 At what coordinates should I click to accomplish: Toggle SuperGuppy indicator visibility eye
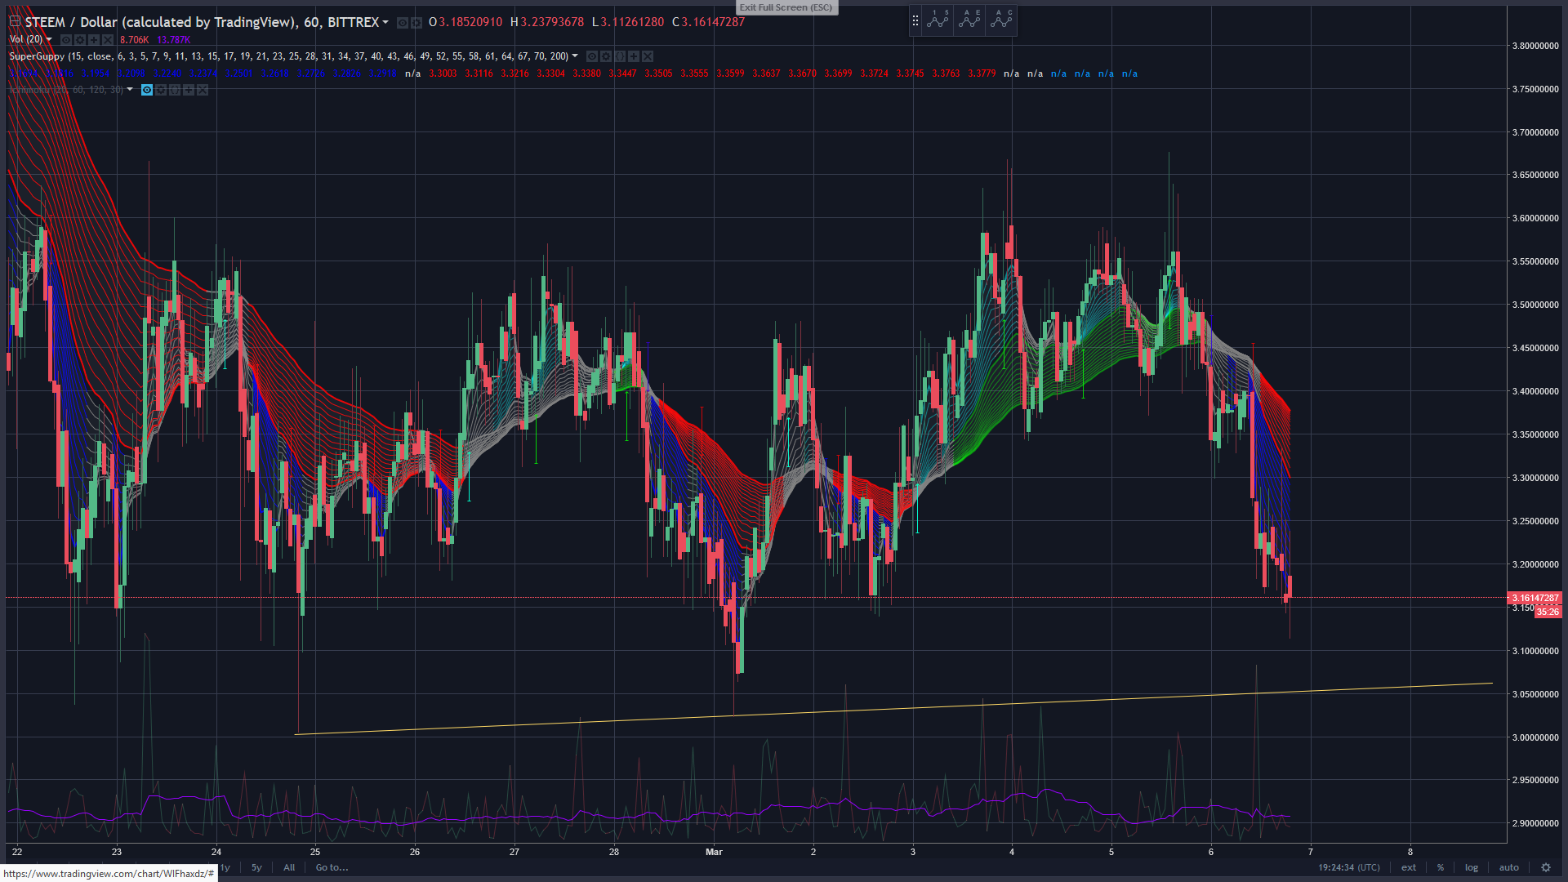point(592,56)
